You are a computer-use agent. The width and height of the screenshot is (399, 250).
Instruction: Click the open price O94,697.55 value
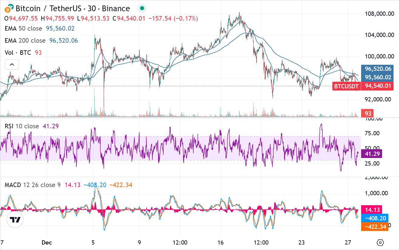pyautogui.click(x=21, y=19)
